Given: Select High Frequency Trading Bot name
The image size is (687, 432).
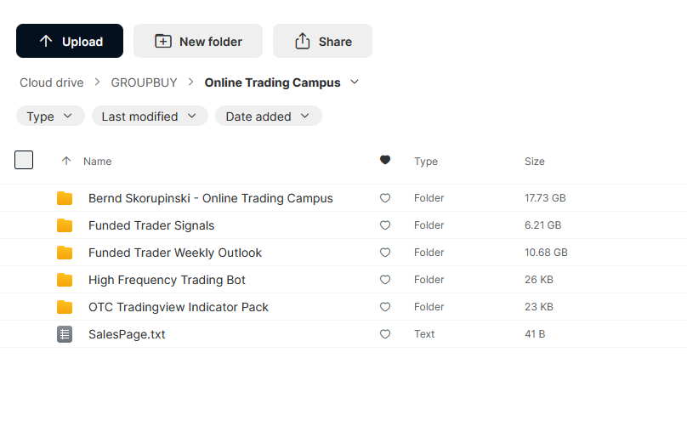Looking at the screenshot, I should coord(167,280).
